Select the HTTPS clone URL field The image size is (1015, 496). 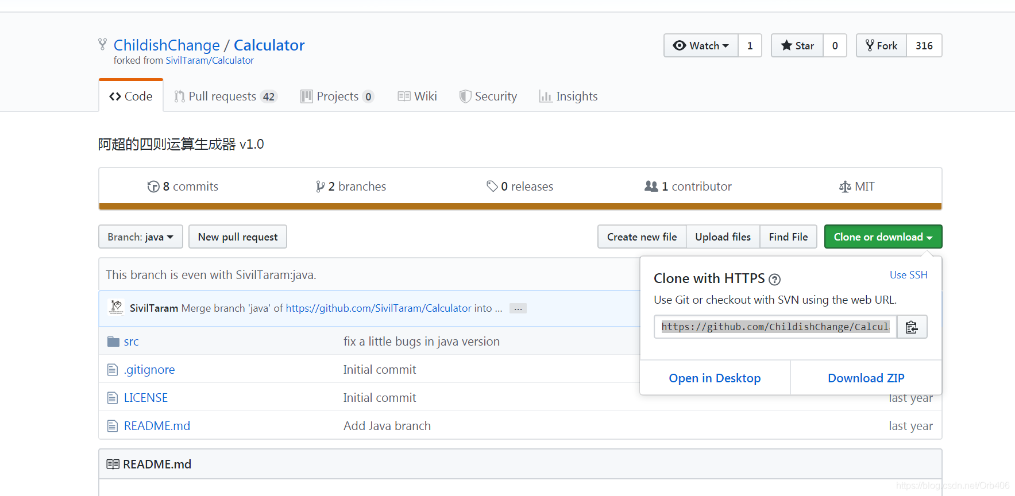(x=775, y=327)
